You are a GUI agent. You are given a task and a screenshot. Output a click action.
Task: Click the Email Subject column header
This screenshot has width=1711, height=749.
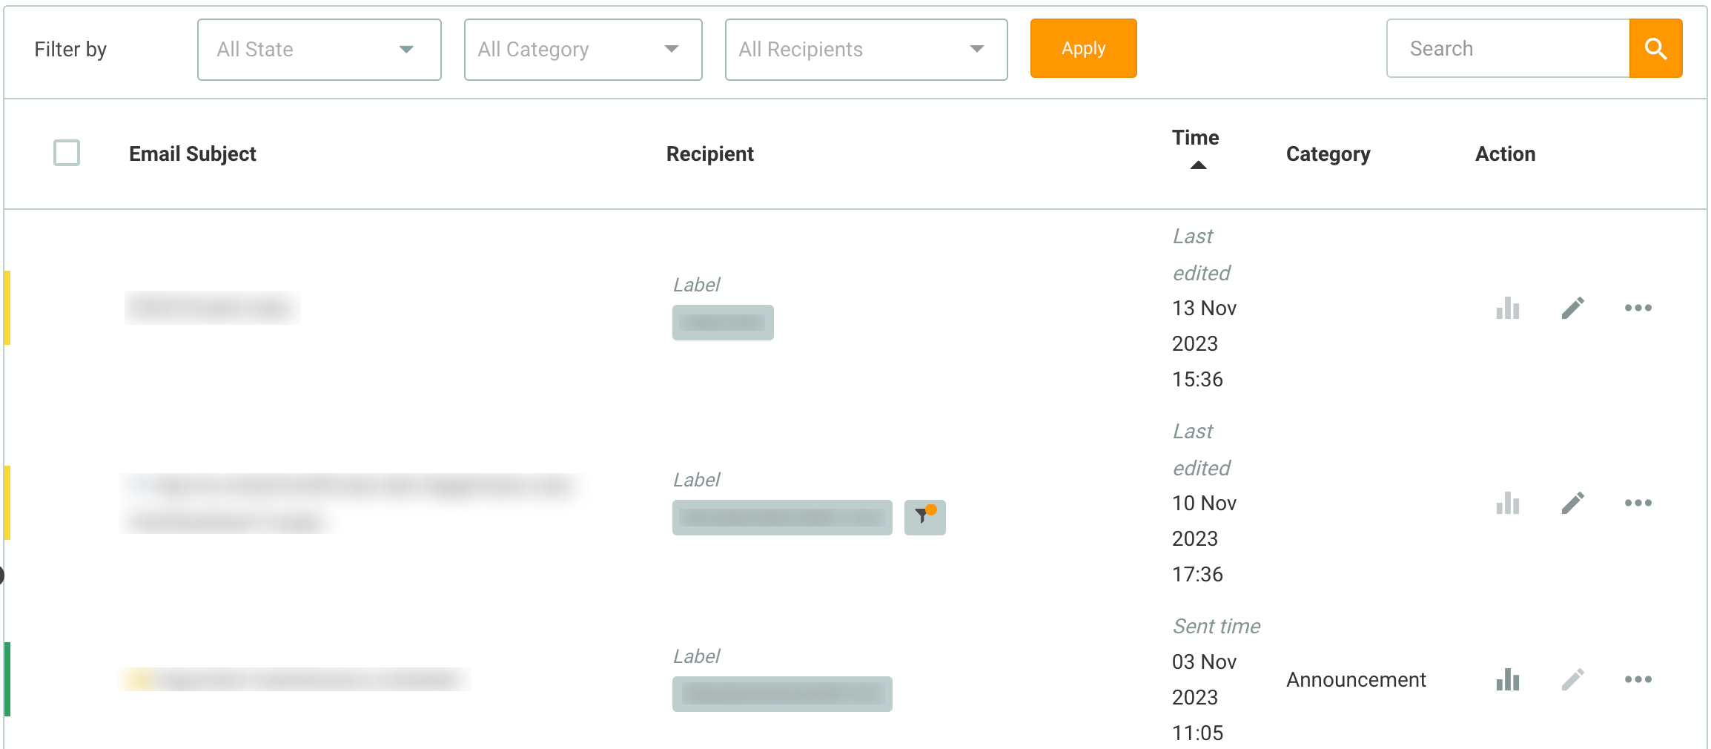coord(192,154)
